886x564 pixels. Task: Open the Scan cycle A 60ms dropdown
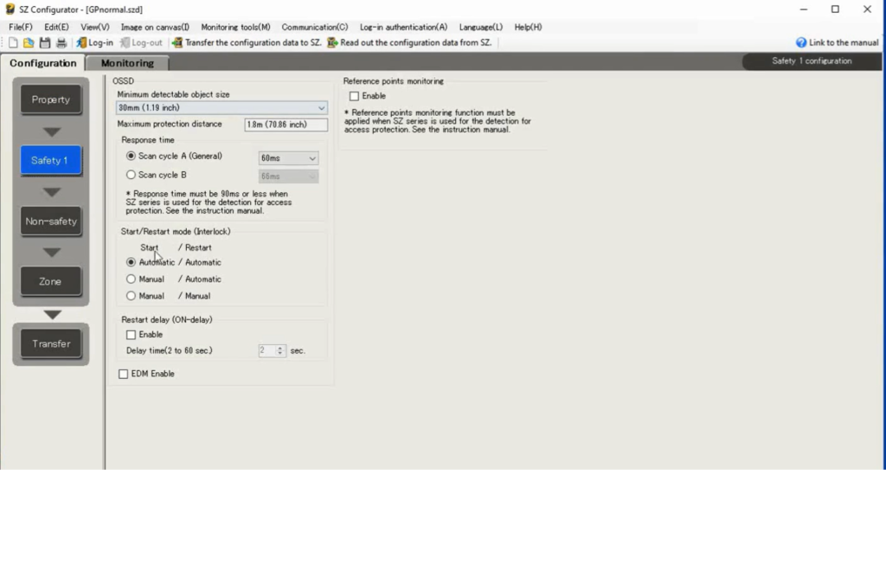(311, 158)
